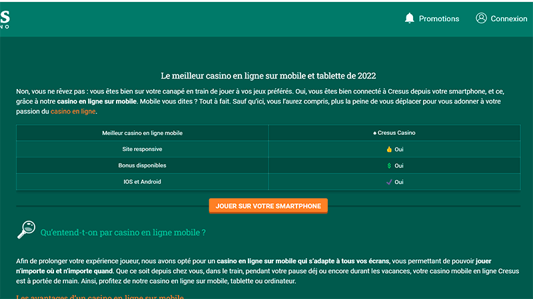
Task: Select the 'IOS et Android' table cell
Action: pyautogui.click(x=142, y=181)
